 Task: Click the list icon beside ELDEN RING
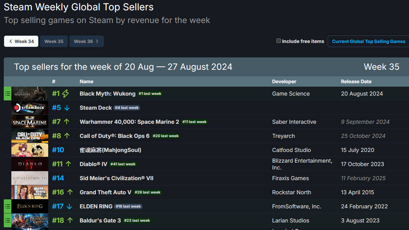[x=8, y=206]
